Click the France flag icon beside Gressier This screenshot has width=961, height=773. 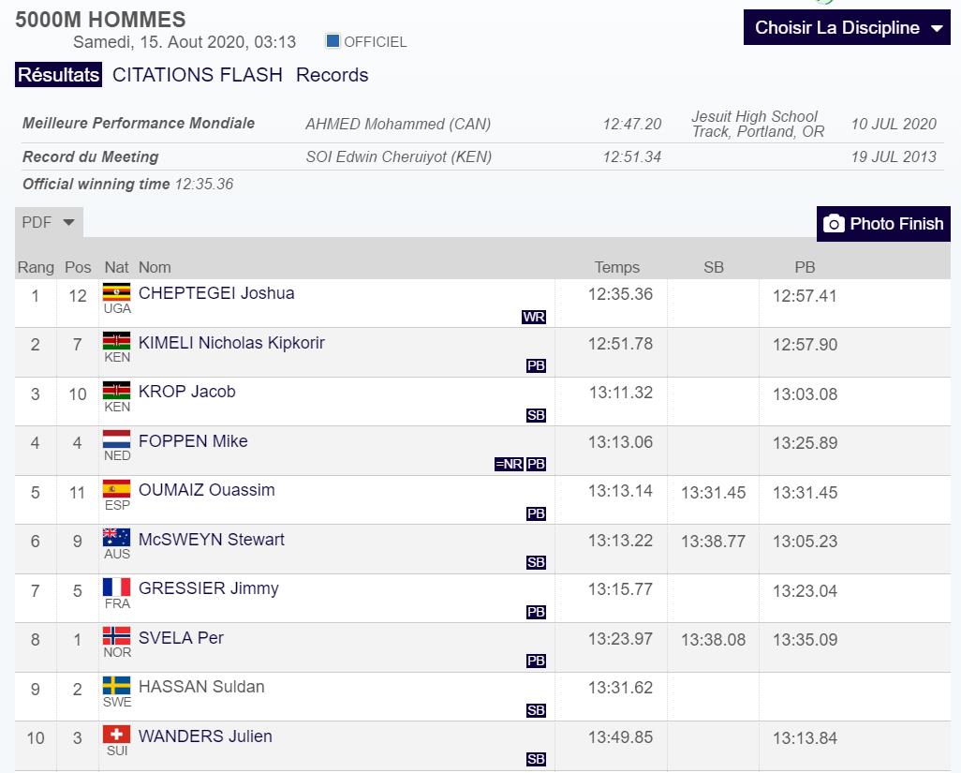117,587
